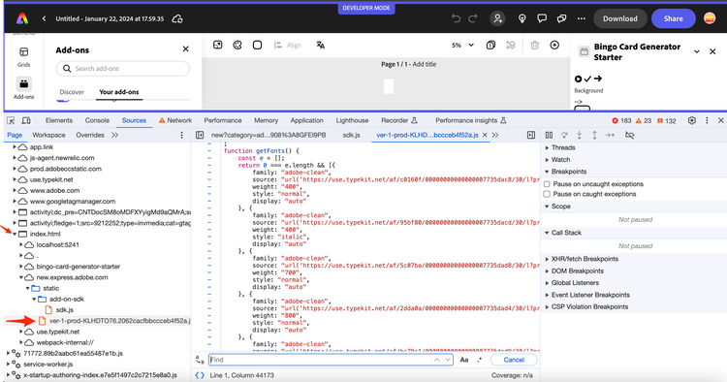Open the Application tab
The height and width of the screenshot is (382, 727).
307,120
